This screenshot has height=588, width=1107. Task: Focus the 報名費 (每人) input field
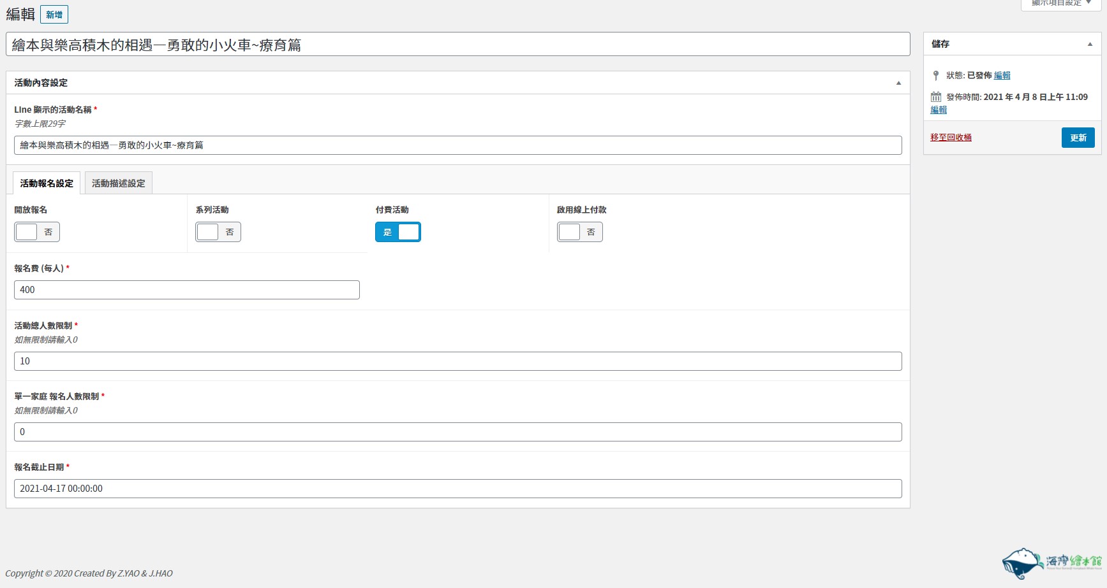[x=187, y=290]
